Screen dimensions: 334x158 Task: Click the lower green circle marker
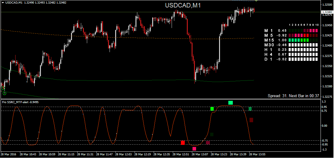tap(4, 93)
